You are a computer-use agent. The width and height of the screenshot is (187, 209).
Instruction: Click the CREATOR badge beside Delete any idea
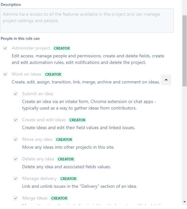pos(66,159)
